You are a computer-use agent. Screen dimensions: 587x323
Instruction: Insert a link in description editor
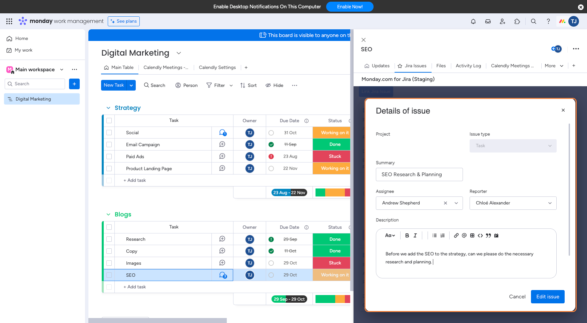[456, 235]
